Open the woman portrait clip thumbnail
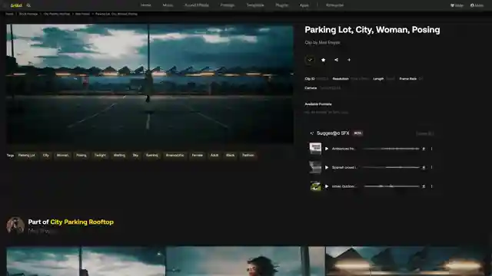 (246, 261)
